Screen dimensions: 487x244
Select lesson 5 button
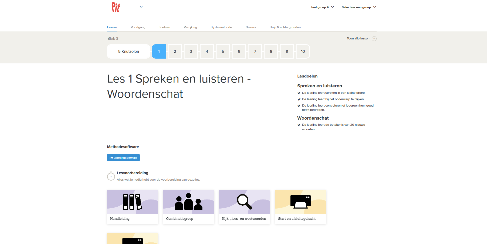pos(223,51)
